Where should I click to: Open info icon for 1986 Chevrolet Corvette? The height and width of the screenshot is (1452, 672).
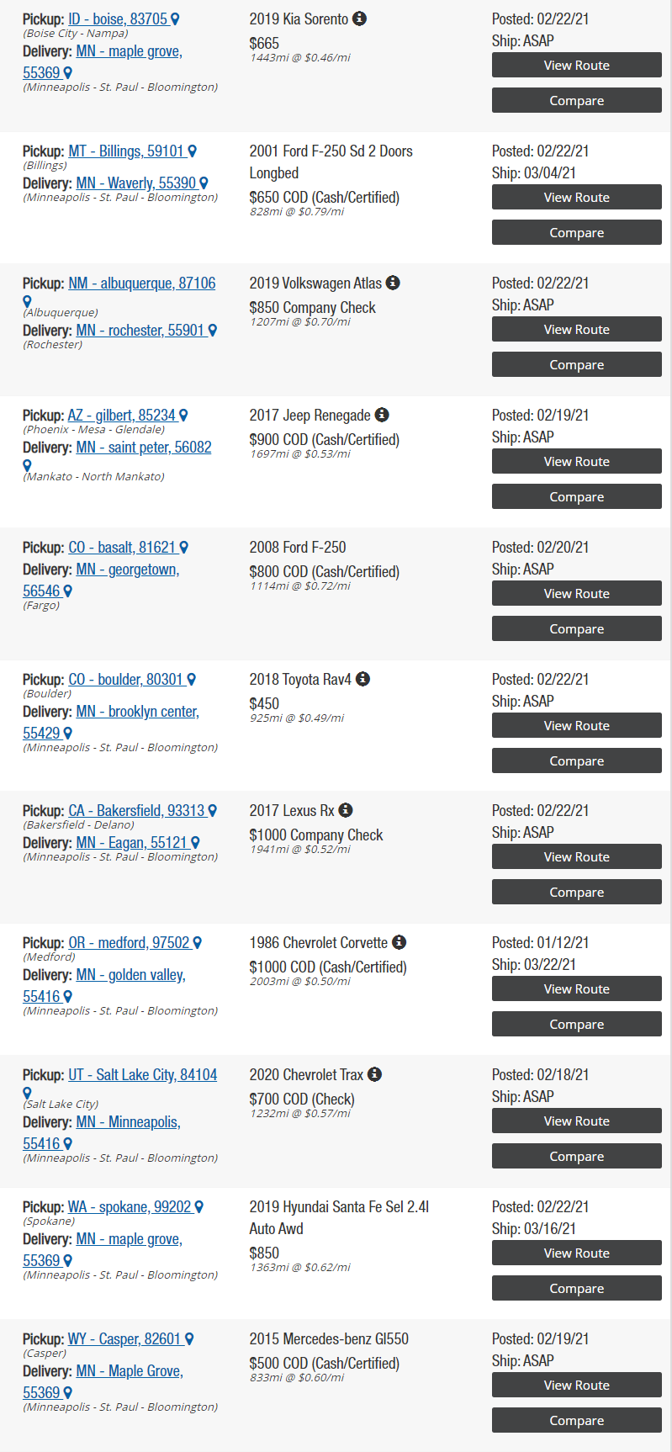tap(399, 942)
